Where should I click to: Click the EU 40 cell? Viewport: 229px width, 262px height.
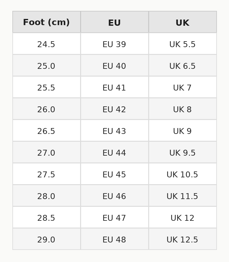point(114,66)
